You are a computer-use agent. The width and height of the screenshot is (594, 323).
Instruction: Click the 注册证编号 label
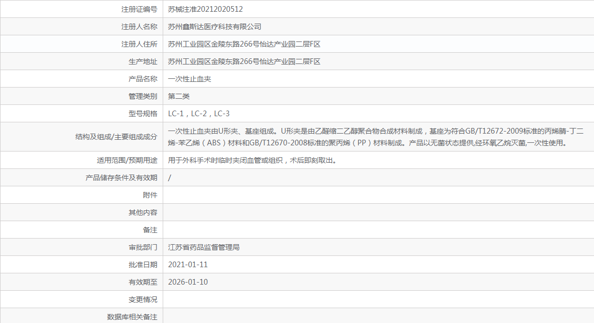coord(139,9)
